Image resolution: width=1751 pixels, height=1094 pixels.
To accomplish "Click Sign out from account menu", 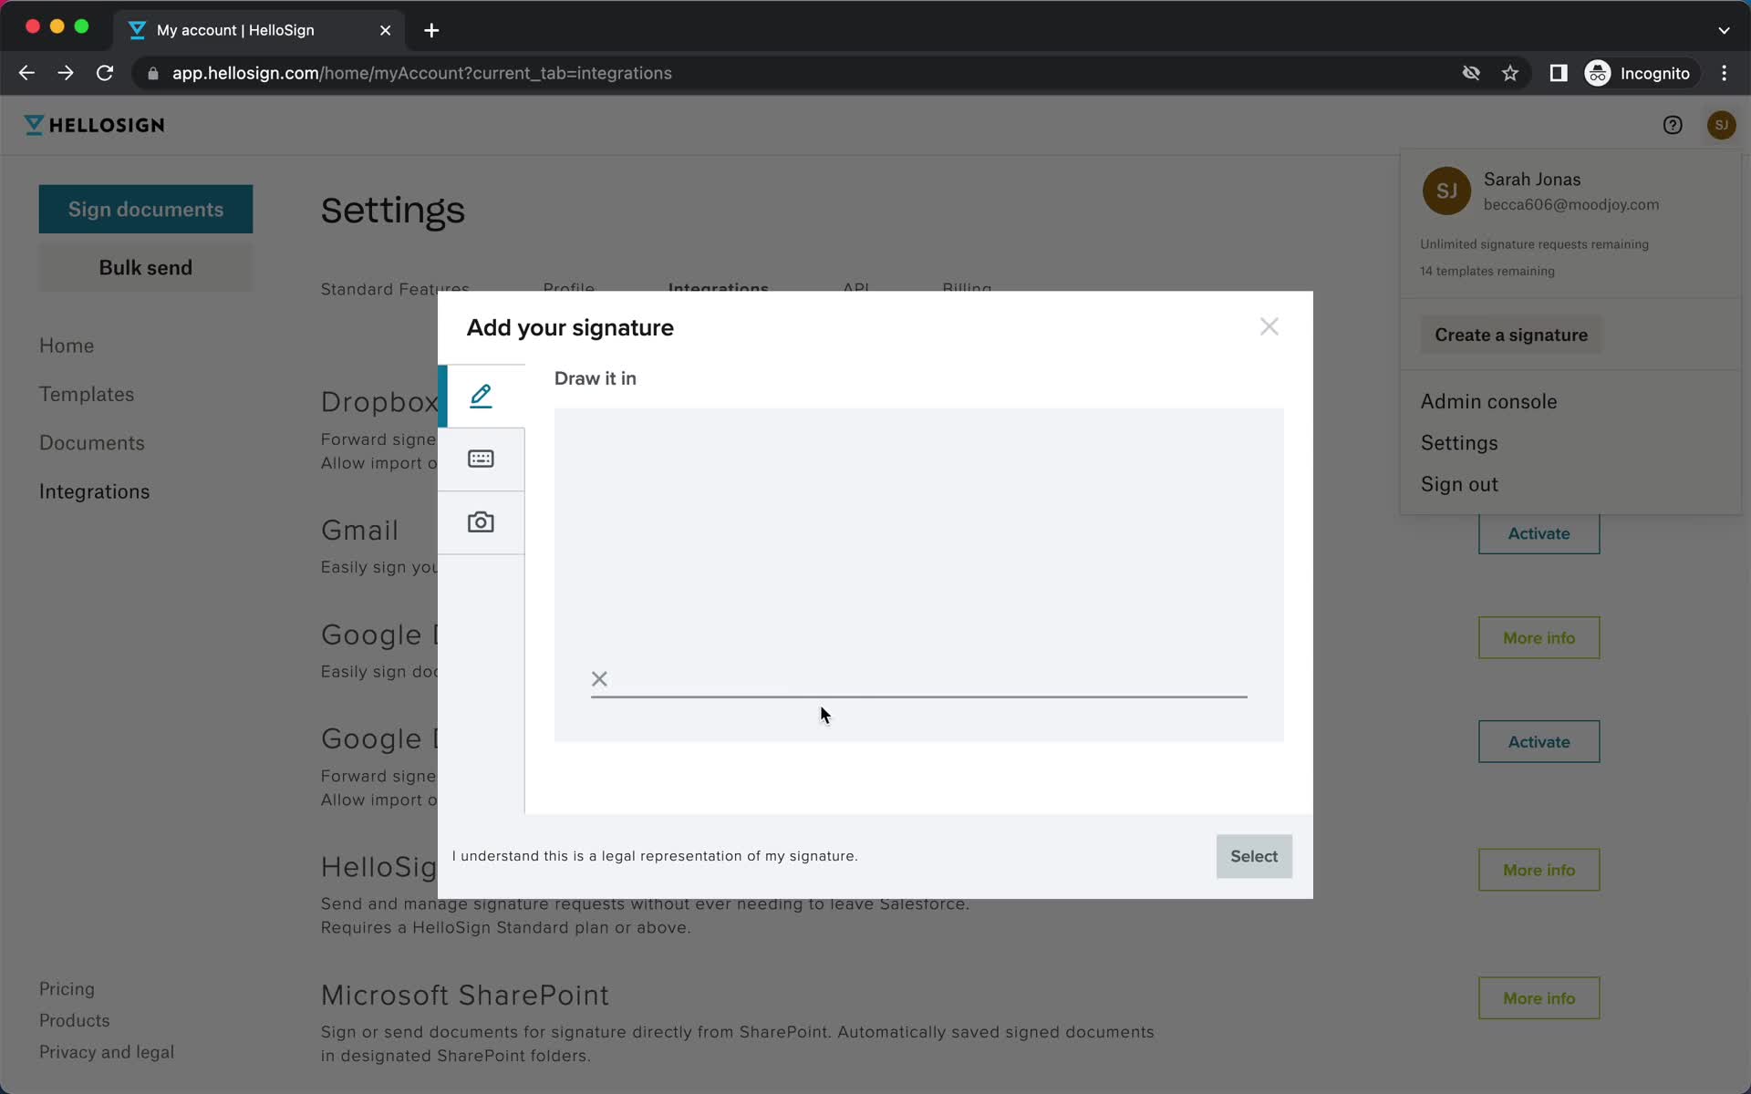I will point(1458,484).
